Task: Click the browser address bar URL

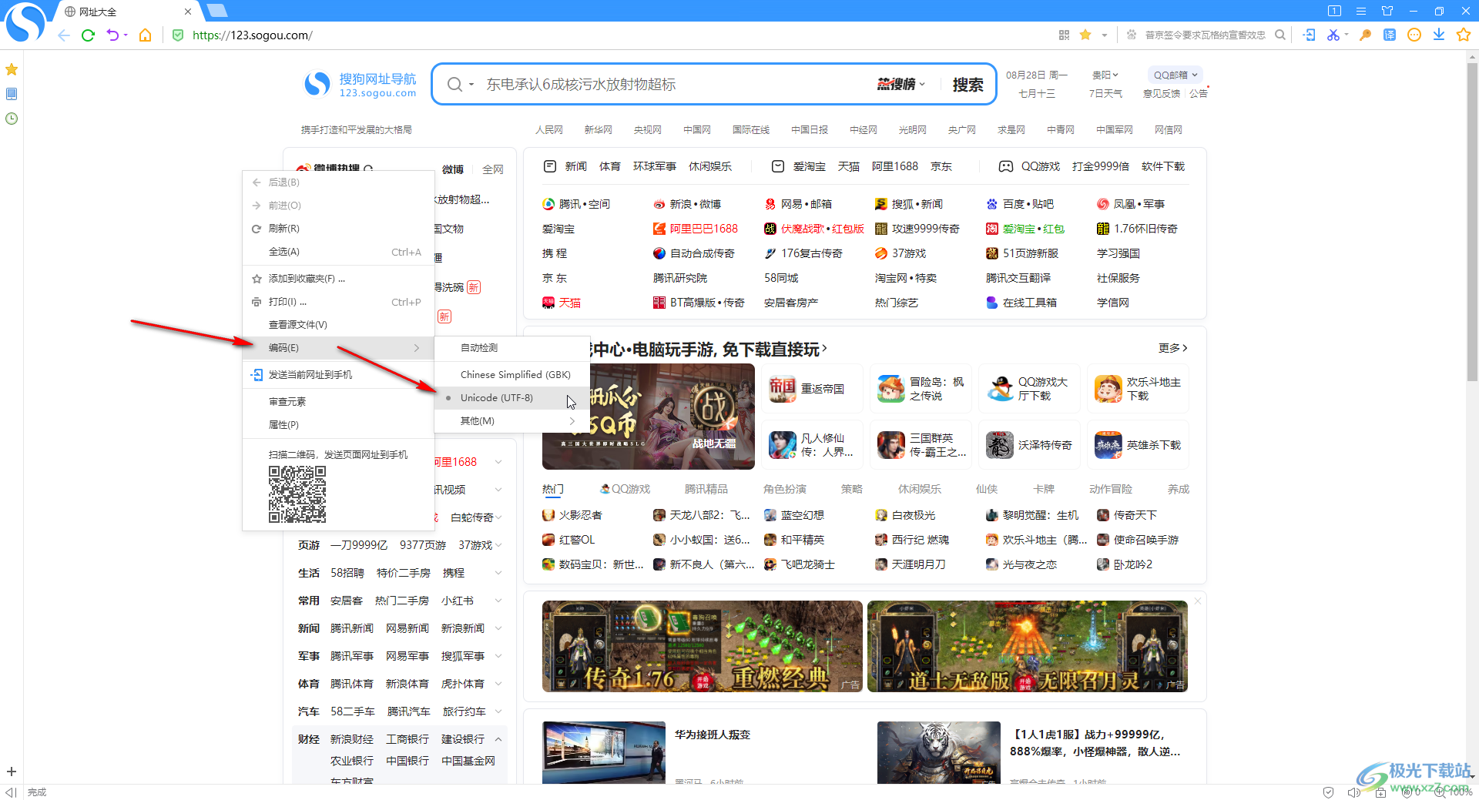Action: click(252, 35)
